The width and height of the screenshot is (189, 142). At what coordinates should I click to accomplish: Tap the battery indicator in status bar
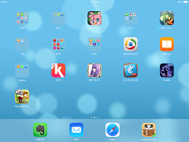pyautogui.click(x=186, y=2)
